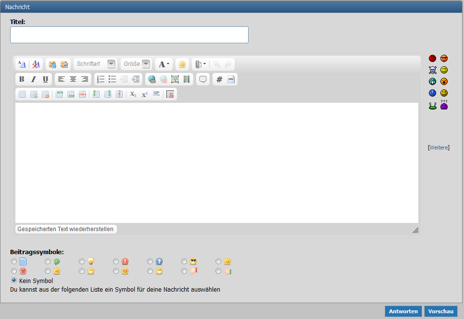This screenshot has height=319, width=464.
Task: Expand the attachments paperclip dropdown
Action: tap(201, 64)
